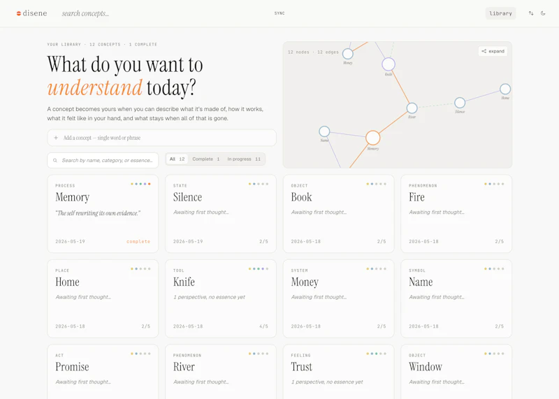This screenshot has width=559, height=399.
Task: Click progress dots on Knife card
Action: point(259,269)
